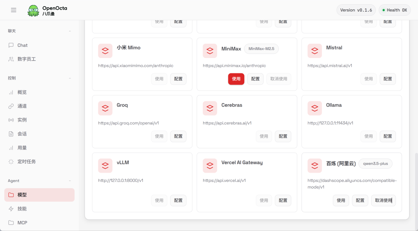Viewport: 418px width, 231px height.
Task: Collapse the Agent sidebar section
Action: (70, 181)
